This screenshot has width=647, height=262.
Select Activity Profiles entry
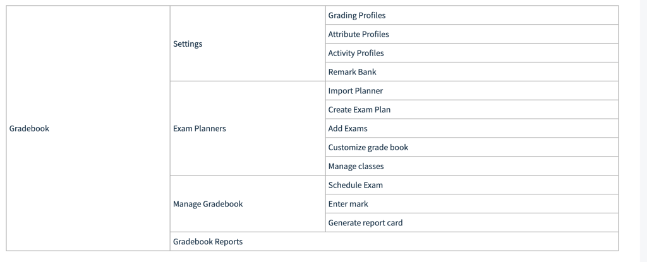pyautogui.click(x=356, y=53)
